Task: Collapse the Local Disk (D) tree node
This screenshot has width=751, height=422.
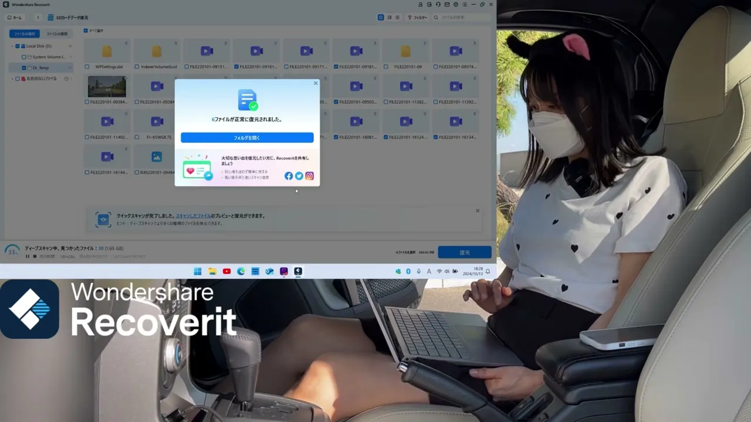Action: [x=12, y=46]
